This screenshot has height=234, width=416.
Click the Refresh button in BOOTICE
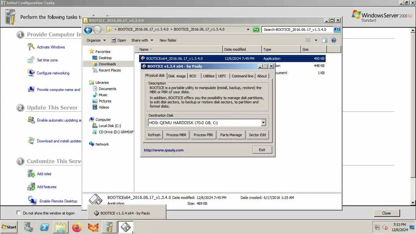click(x=154, y=135)
